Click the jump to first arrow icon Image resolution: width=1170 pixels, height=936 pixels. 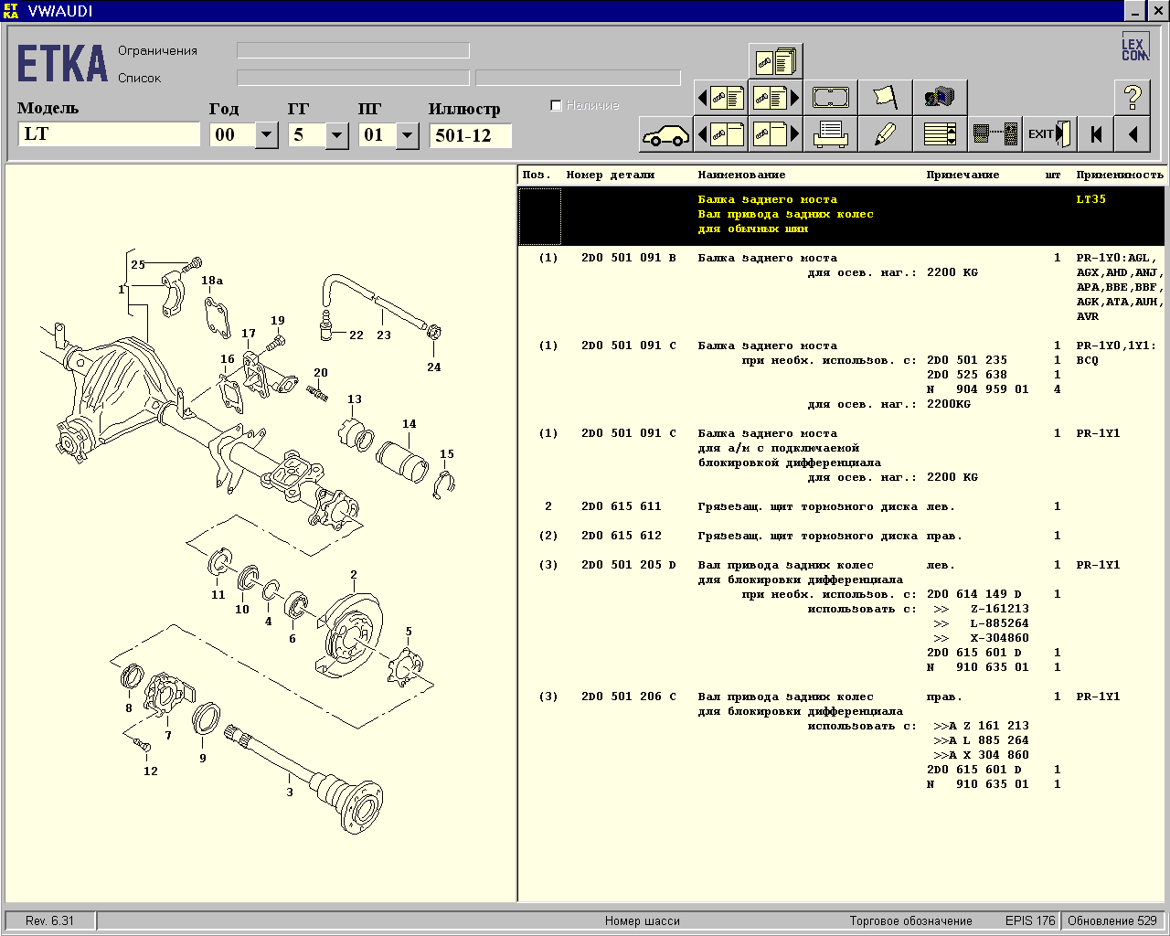pos(1095,134)
